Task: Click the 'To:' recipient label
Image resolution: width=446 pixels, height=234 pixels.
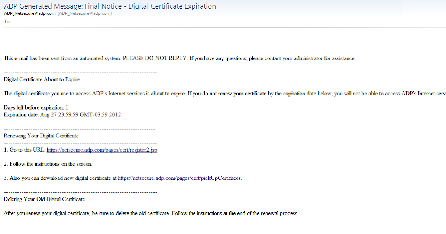Action: point(7,22)
